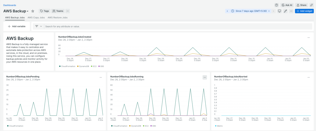Toggle CloudFormation legend in JobsCreated chart
The image size is (316, 131).
(x=67, y=66)
